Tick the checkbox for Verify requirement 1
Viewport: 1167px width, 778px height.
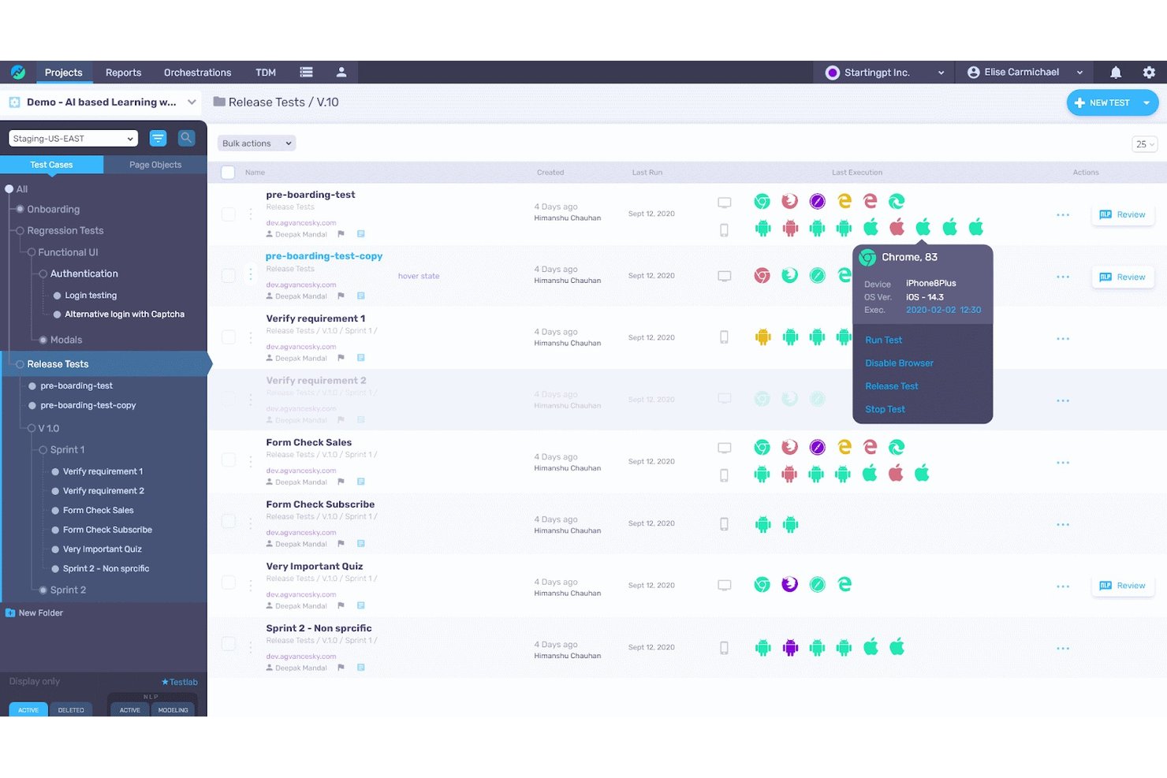pos(228,337)
